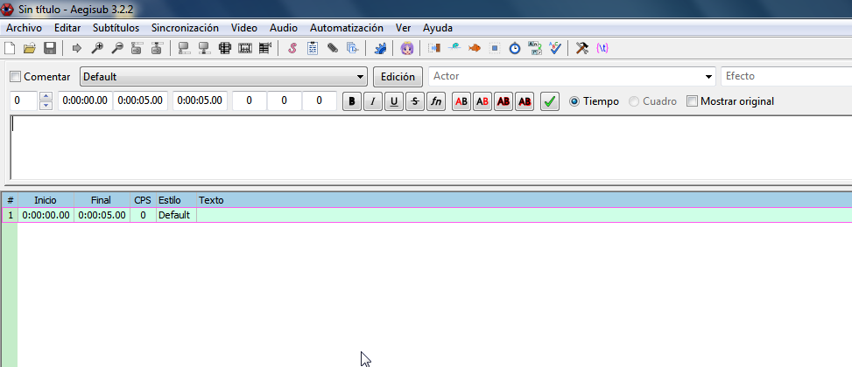The width and height of the screenshot is (852, 367).
Task: Open script Properties clipboard icon
Action: pyautogui.click(x=313, y=48)
